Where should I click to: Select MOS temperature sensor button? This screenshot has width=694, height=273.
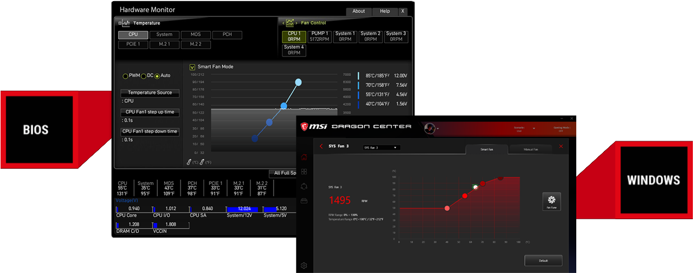tap(196, 35)
